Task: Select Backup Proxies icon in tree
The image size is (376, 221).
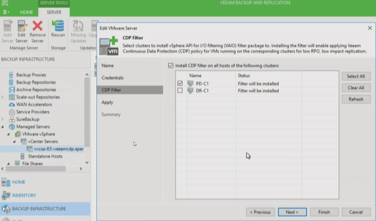Action: 12,75
